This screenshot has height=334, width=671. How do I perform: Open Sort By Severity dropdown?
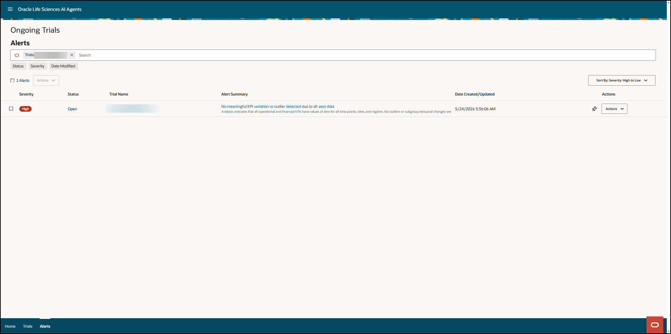click(622, 80)
